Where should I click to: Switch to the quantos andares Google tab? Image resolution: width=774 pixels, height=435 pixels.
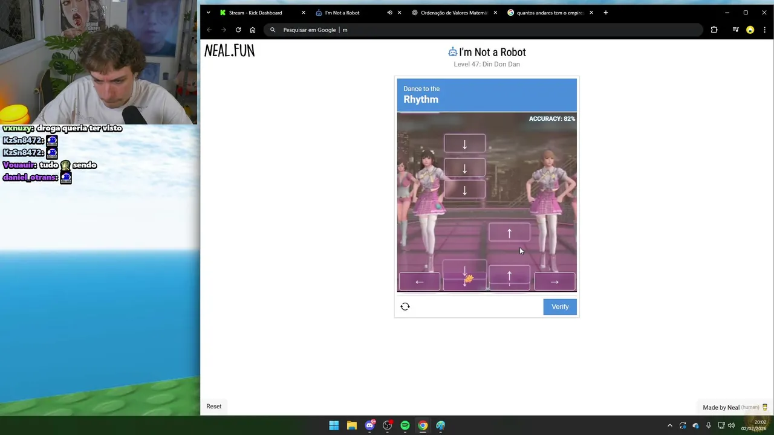coord(550,13)
